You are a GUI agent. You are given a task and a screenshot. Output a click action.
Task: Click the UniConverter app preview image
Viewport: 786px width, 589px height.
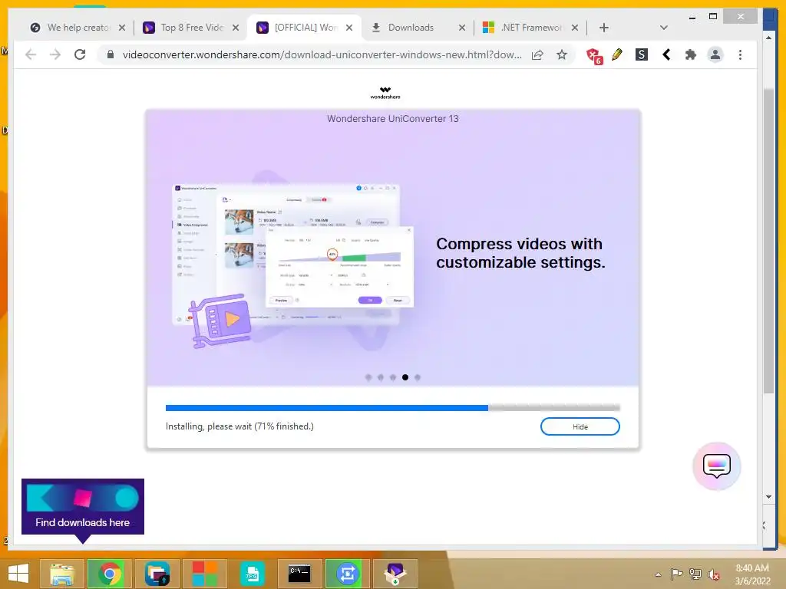point(293,261)
